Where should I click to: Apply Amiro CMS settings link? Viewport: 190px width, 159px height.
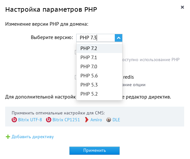coord(96,120)
